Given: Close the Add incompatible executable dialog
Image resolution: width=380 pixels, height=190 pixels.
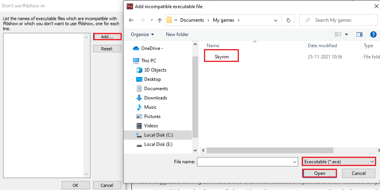Looking at the screenshot, I should [377, 7].
